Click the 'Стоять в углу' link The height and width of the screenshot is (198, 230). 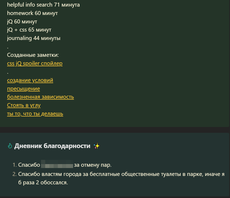(x=24, y=105)
